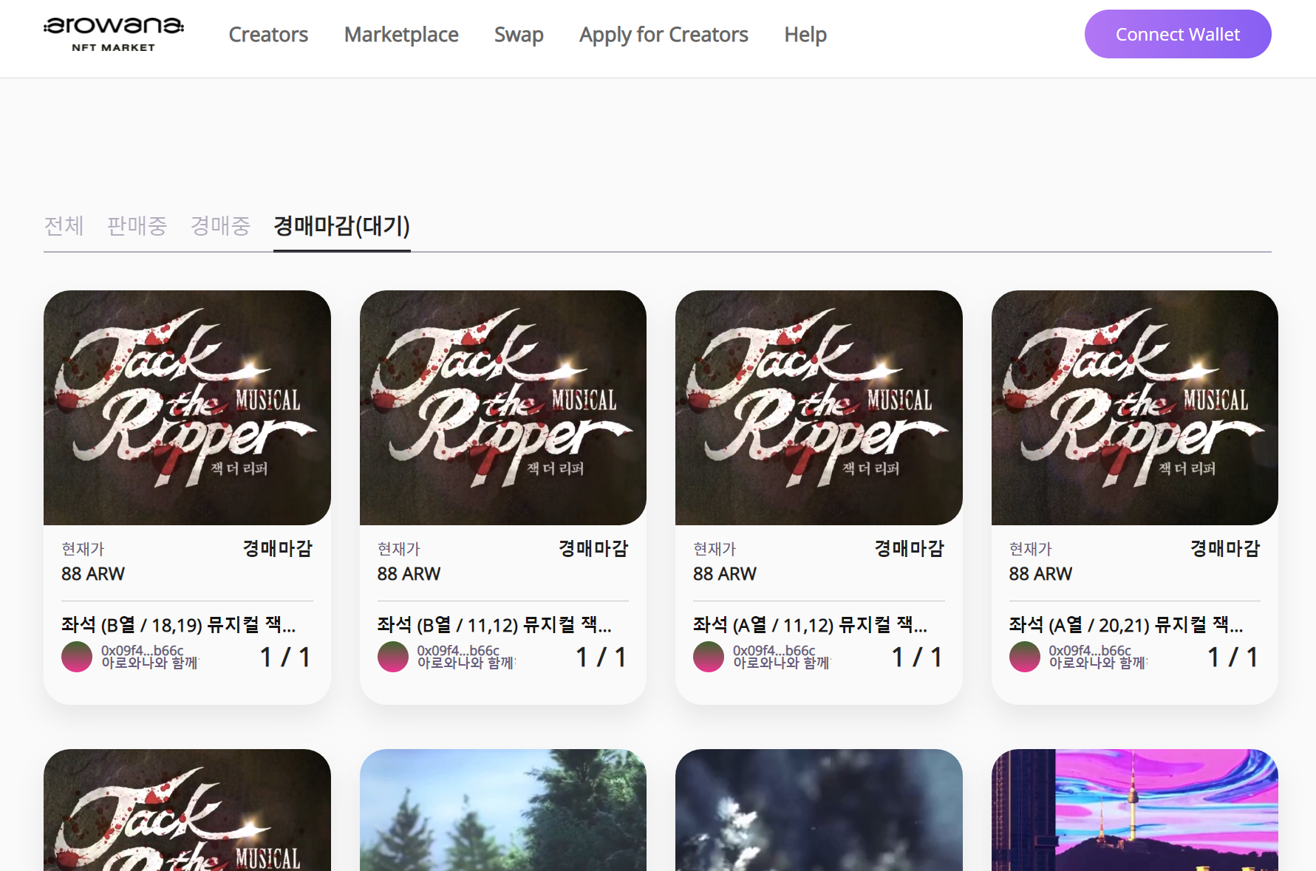Screen dimensions: 1316x871
Task: Click creator avatar on A열 11,12 card
Action: click(709, 657)
